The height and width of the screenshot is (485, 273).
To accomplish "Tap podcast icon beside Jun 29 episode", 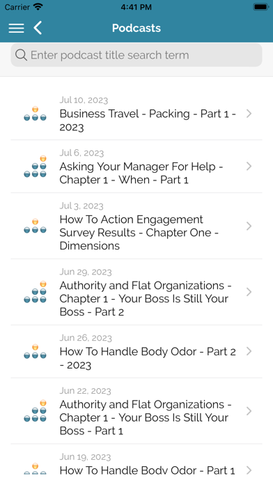I will pos(35,292).
